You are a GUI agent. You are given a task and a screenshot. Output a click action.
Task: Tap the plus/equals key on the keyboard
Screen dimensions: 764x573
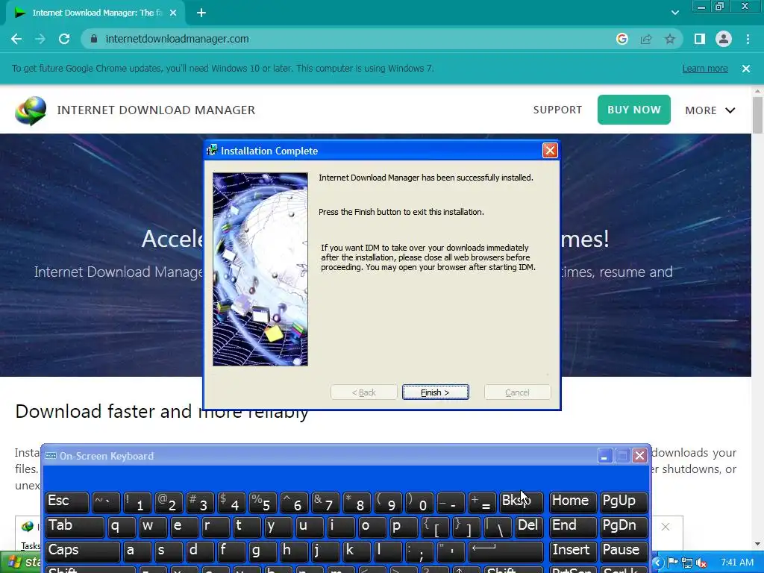point(483,502)
